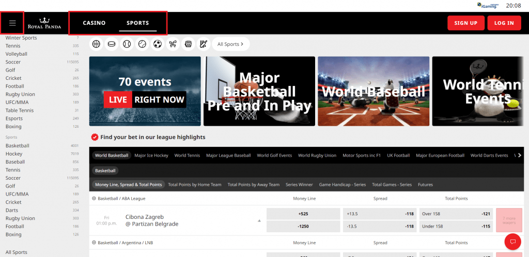Screen dimensions: 529x257
Task: Open the Cibona Zagreb @ Partizan Belgrade match
Action: coord(152,220)
